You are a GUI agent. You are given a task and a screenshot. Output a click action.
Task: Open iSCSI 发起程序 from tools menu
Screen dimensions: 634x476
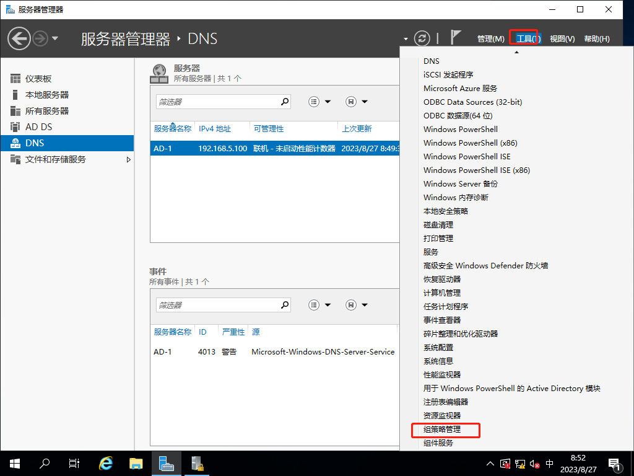coord(448,75)
